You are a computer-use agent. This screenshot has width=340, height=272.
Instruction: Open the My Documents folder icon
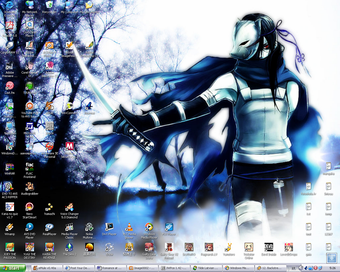click(89, 5)
